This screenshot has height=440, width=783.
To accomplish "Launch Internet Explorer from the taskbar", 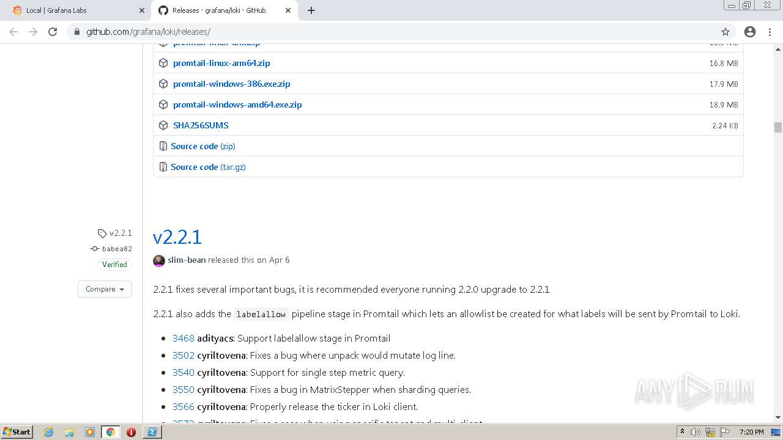I will click(49, 432).
